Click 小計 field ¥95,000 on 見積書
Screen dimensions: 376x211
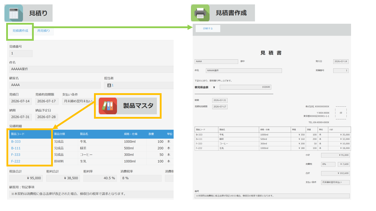pos(335,155)
